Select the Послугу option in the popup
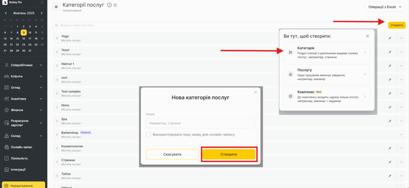 pos(326,74)
